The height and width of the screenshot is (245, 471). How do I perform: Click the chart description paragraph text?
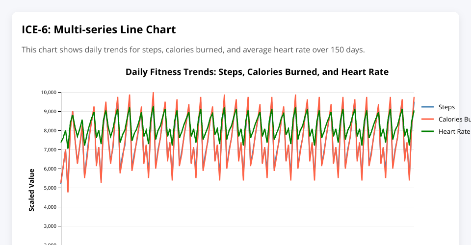pos(193,50)
